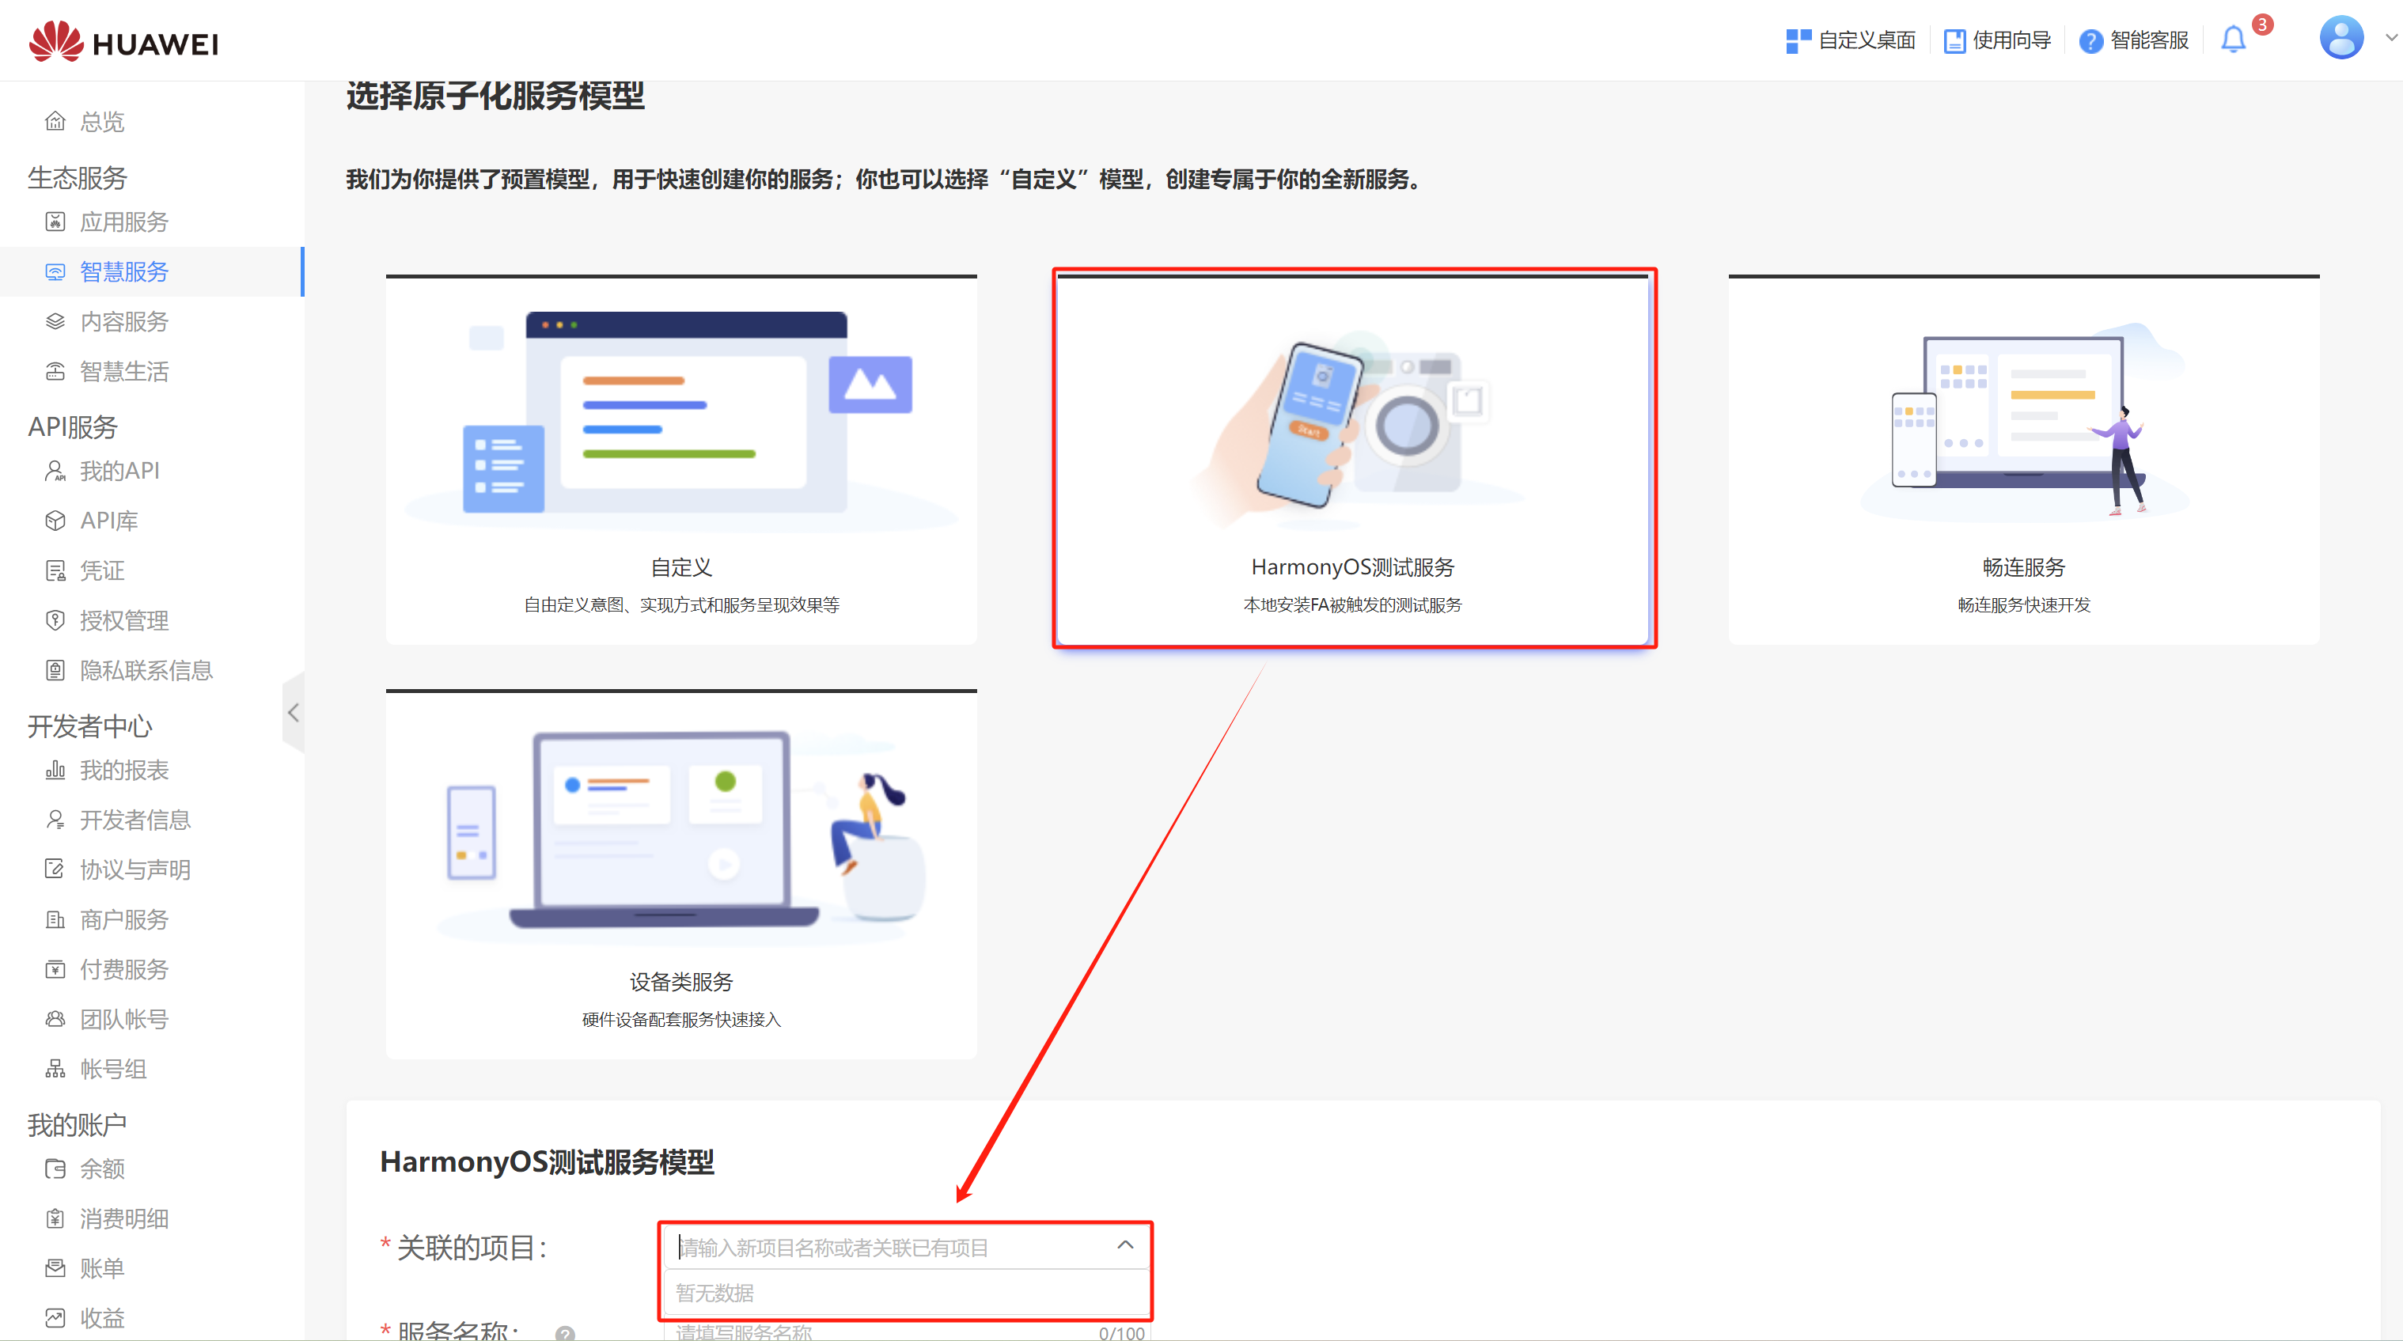
Task: Open the 使用向导 guide icon
Action: [1954, 41]
